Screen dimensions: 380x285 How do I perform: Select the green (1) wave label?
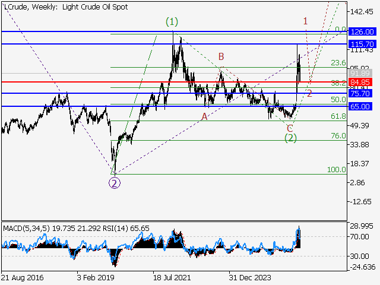point(172,22)
